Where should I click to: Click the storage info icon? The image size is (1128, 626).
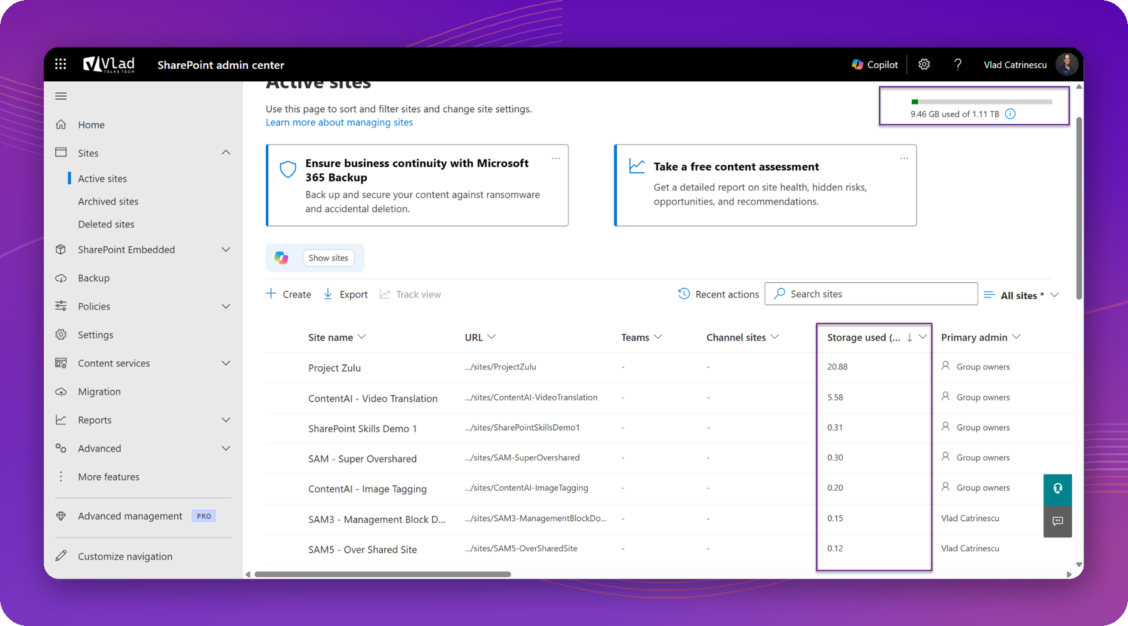[1010, 114]
